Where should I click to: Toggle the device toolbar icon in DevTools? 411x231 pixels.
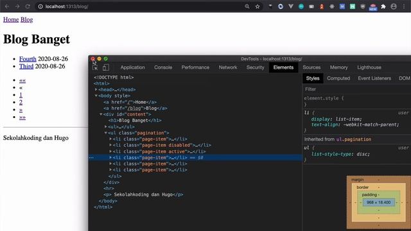tap(105, 67)
